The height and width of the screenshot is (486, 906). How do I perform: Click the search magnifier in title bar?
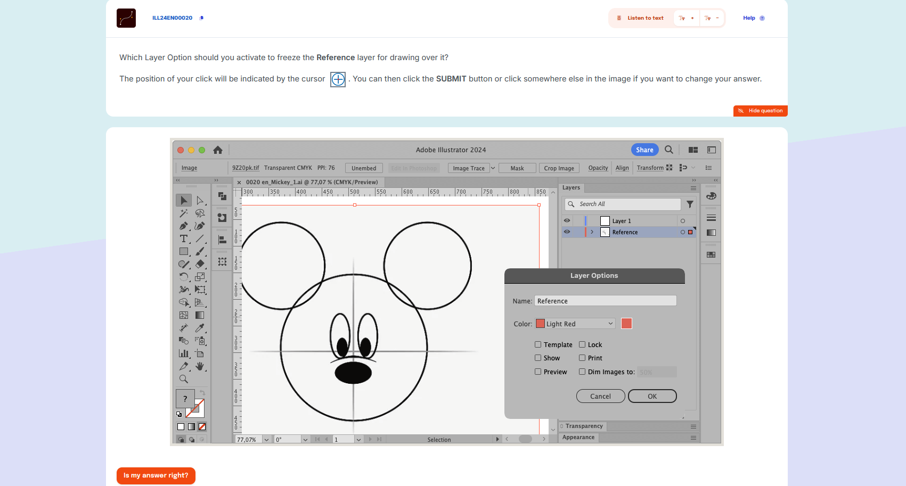[669, 150]
